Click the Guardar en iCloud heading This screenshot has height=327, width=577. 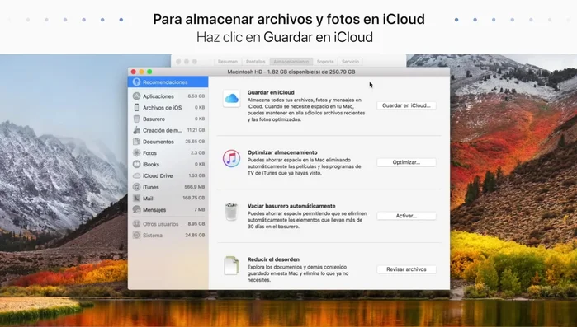coord(271,92)
